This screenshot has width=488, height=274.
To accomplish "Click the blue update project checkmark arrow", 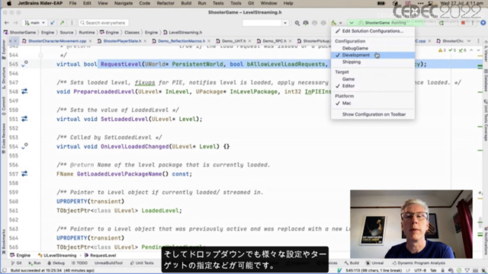I will [x=53, y=23].
